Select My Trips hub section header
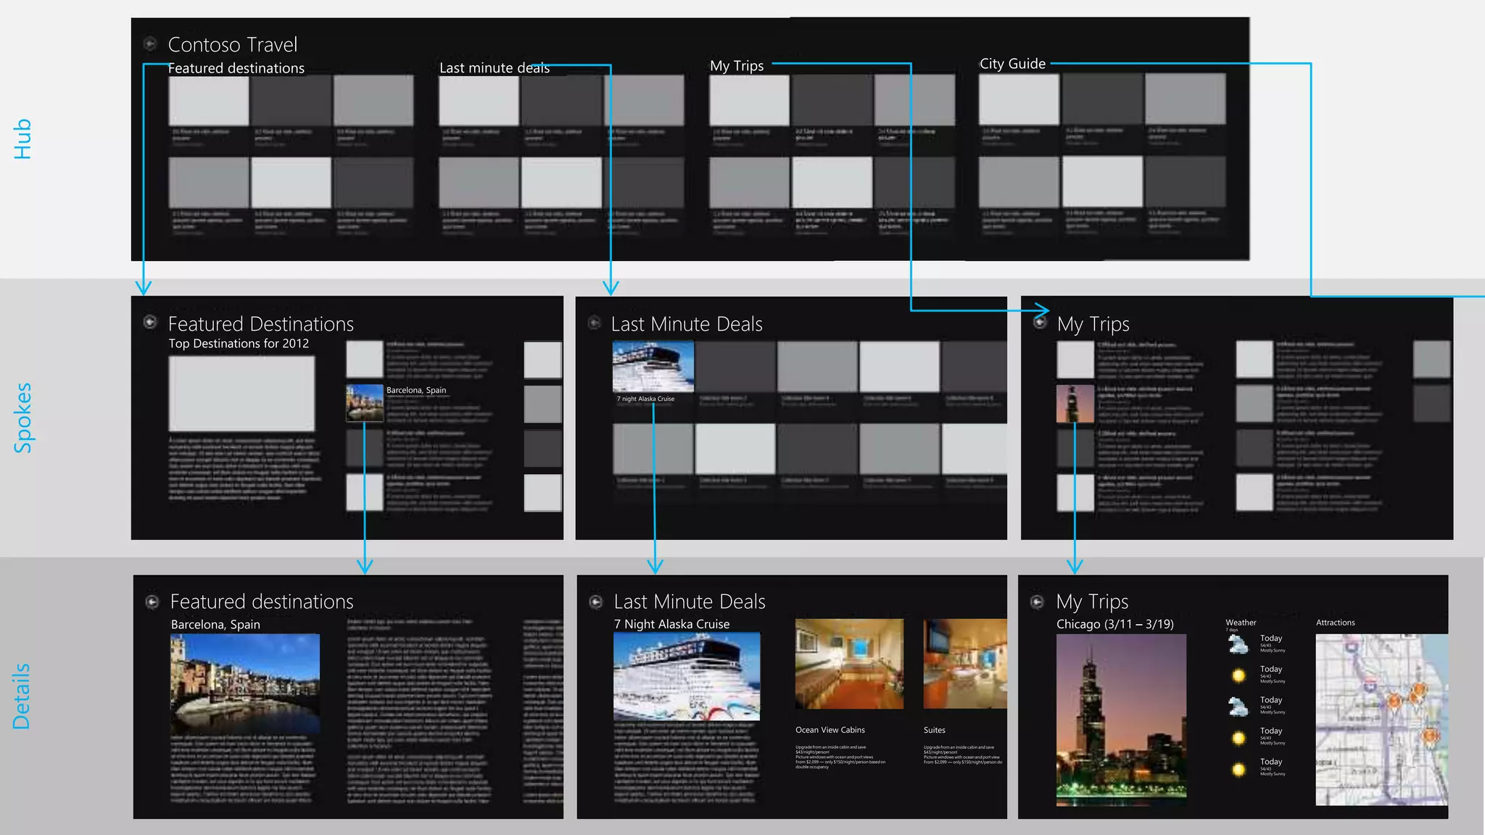This screenshot has width=1485, height=835. pos(737,66)
